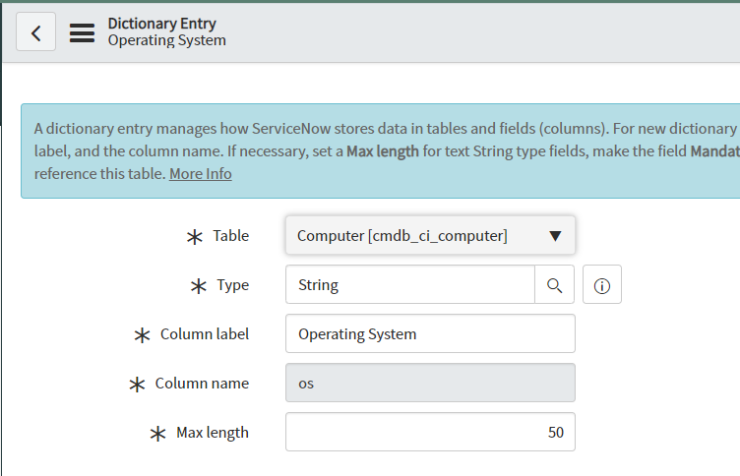Expand the Table dropdown showing Computer
This screenshot has height=476, width=740.
(x=430, y=236)
